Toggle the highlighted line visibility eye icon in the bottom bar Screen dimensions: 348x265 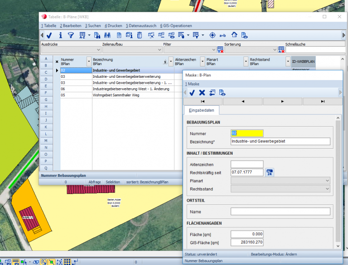pyautogui.click(x=15, y=262)
